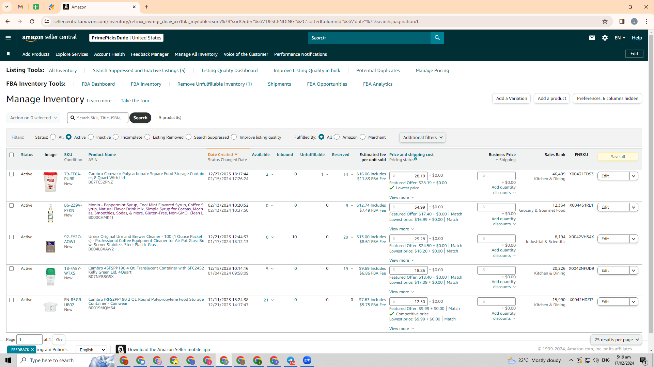Click the SKU search input field
This screenshot has height=367, width=654.
point(98,118)
